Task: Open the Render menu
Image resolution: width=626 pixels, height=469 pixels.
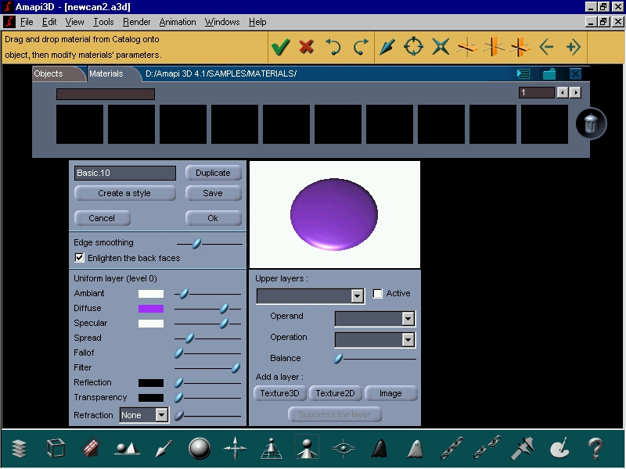Action: tap(136, 22)
